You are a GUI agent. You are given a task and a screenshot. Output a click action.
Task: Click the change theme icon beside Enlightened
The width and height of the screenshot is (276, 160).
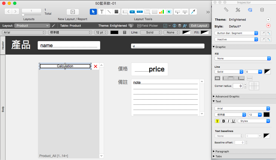coord(131,26)
